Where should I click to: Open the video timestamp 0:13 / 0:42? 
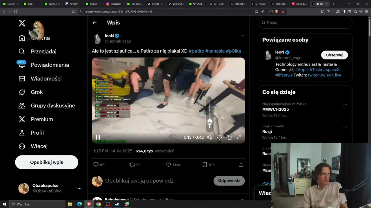pos(194,138)
